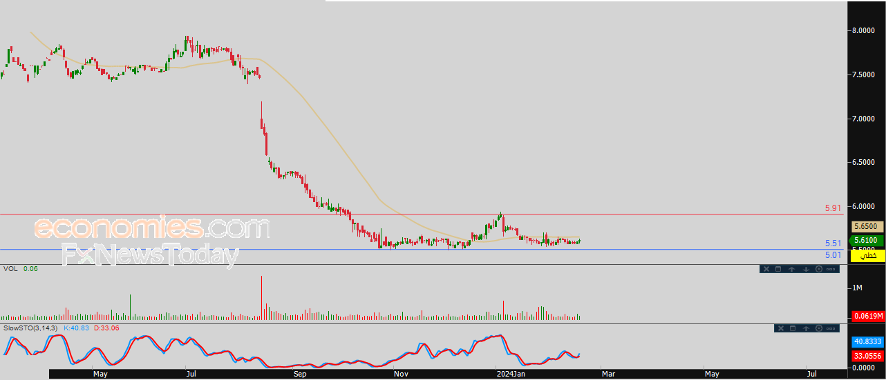
Task: Click the 5.6100 current price tag
Action: tap(865, 240)
